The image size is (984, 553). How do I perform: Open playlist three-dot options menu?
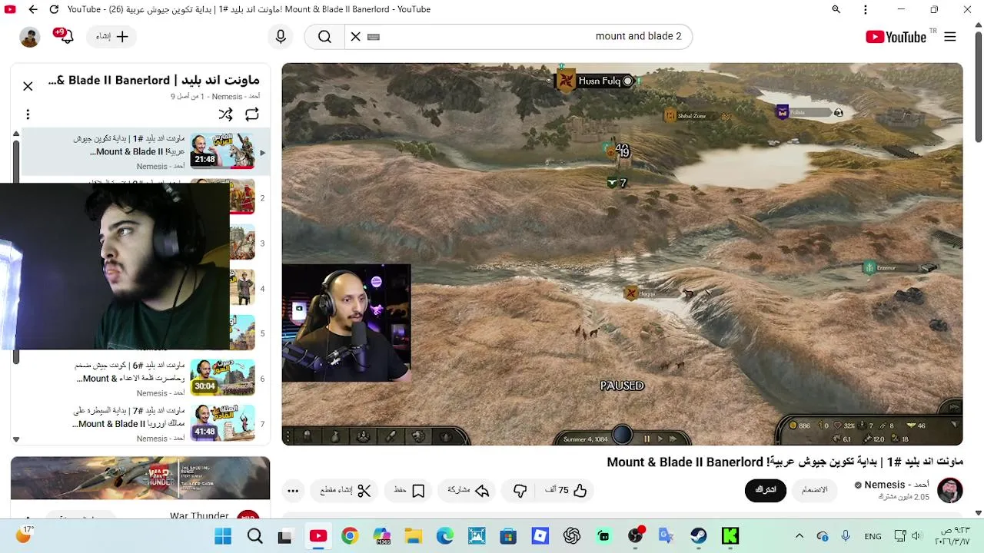pos(28,114)
